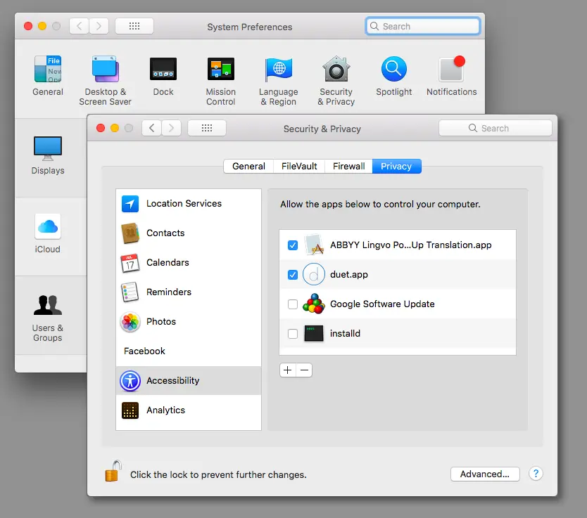Open Spotlight preferences pane
Image resolution: width=587 pixels, height=518 pixels.
393,77
